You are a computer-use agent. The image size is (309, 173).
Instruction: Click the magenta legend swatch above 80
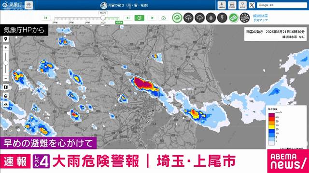271,115
